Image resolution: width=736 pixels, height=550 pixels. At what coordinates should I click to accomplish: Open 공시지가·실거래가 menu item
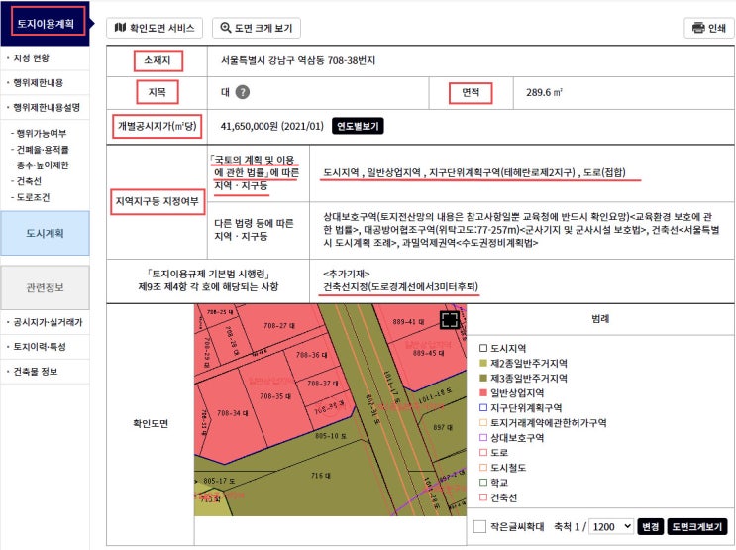click(45, 322)
